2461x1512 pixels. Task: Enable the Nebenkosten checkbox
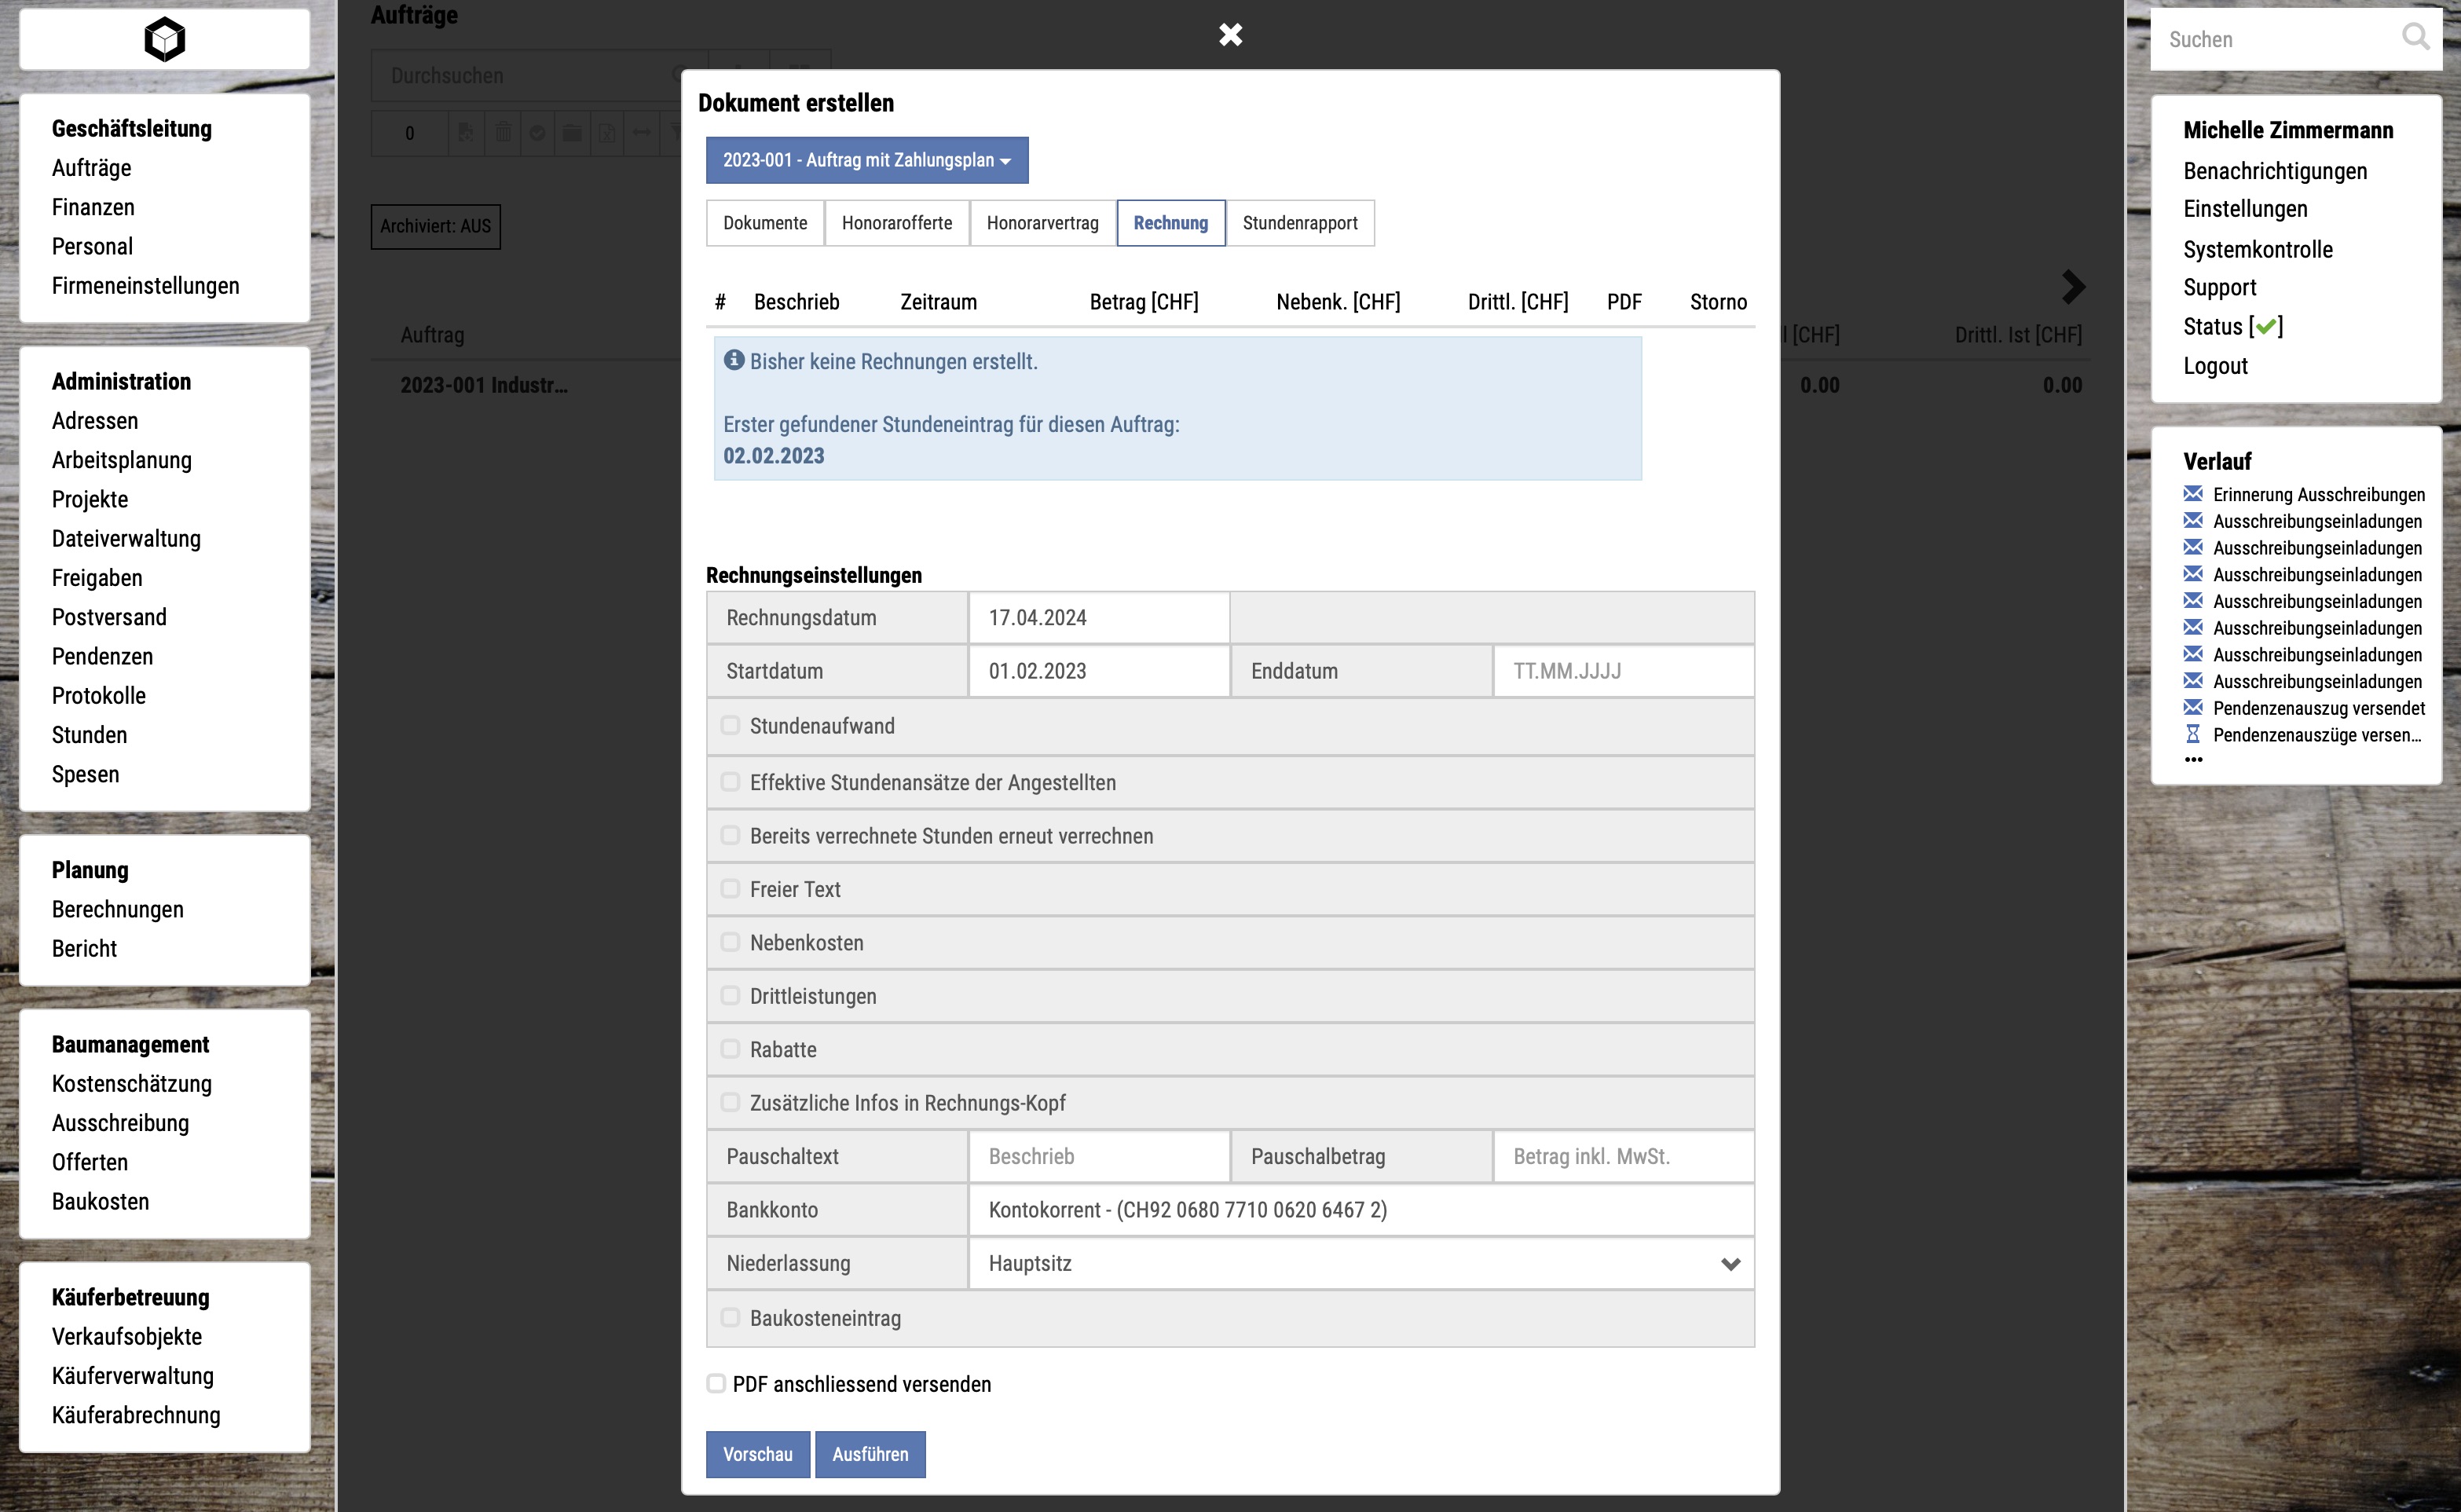click(730, 942)
